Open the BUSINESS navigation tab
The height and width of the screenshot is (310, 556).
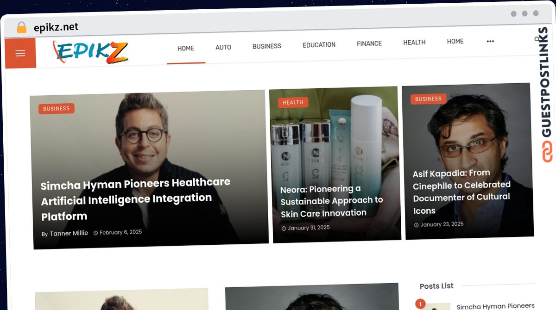pos(267,46)
